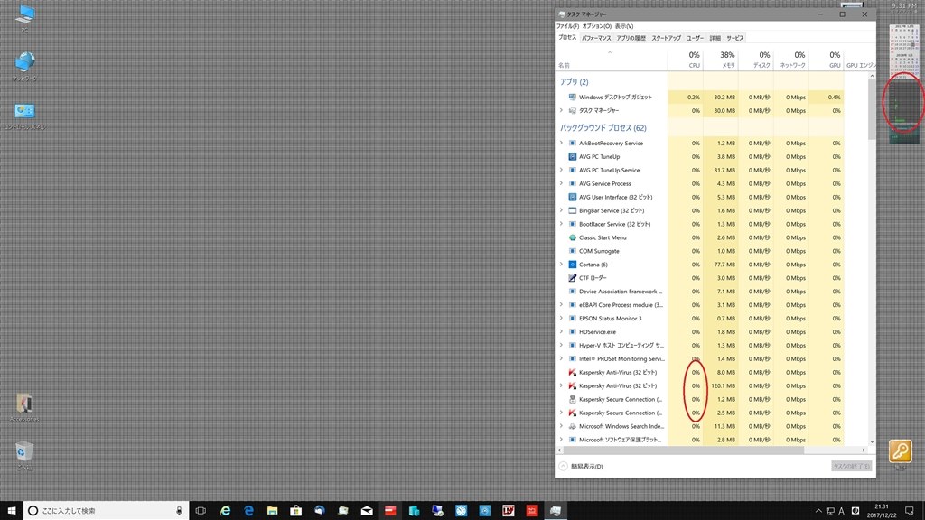Sort processes by the GPU column

(826, 60)
